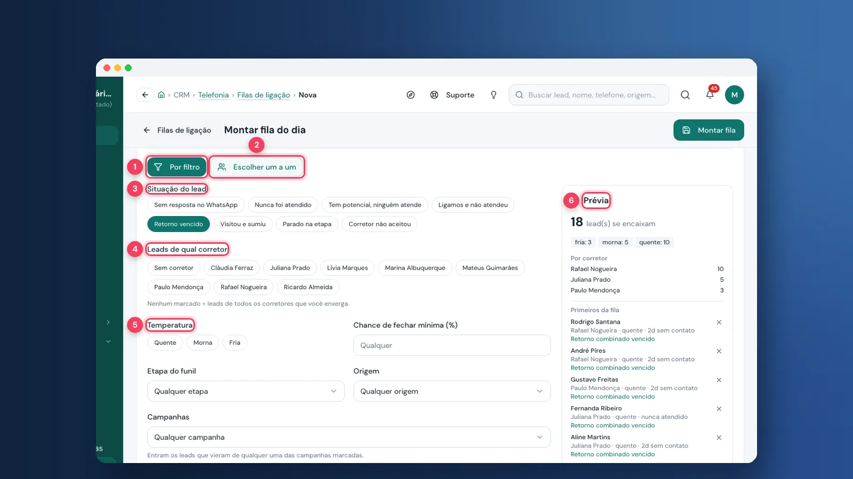Toggle Sem corretor chip

[x=174, y=268]
